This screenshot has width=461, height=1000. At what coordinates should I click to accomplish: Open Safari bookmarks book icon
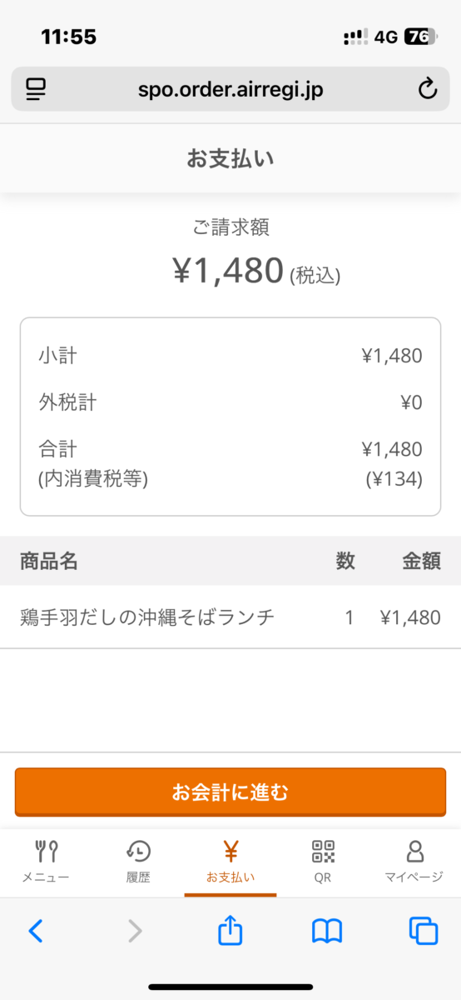[327, 930]
